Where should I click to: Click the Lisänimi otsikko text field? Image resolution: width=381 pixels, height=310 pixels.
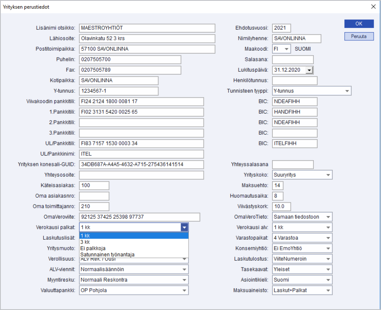[147, 28]
